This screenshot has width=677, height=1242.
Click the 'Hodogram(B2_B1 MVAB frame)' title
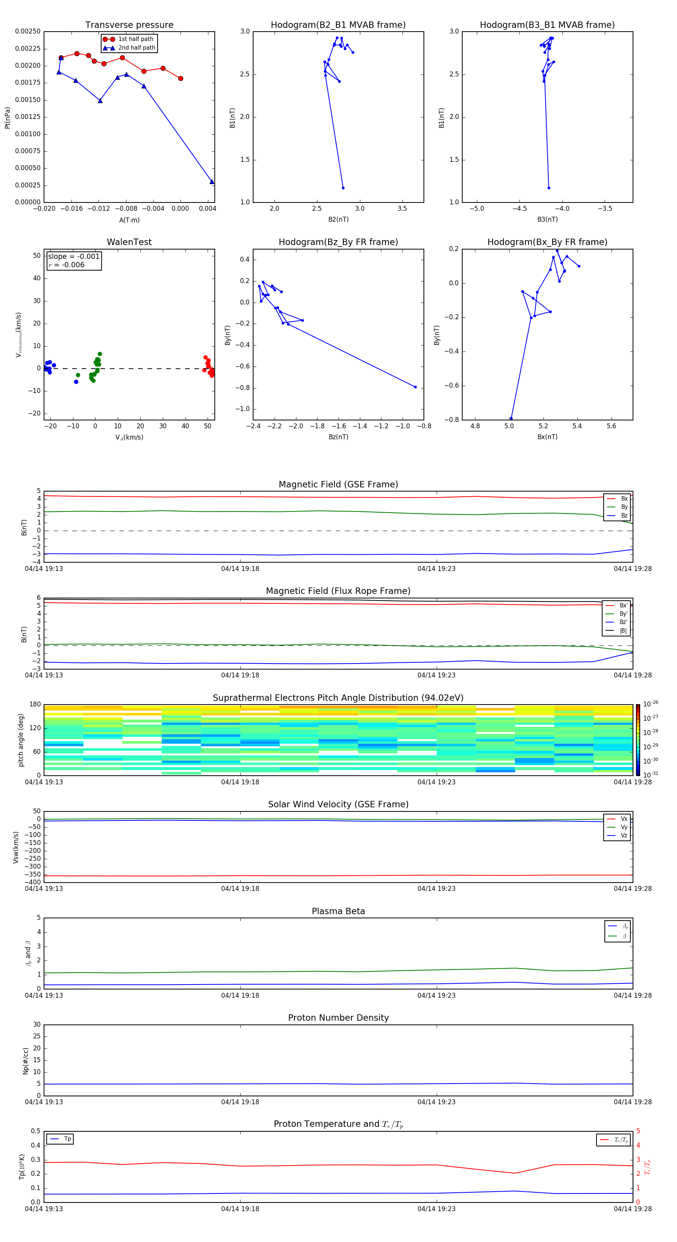pos(338,25)
